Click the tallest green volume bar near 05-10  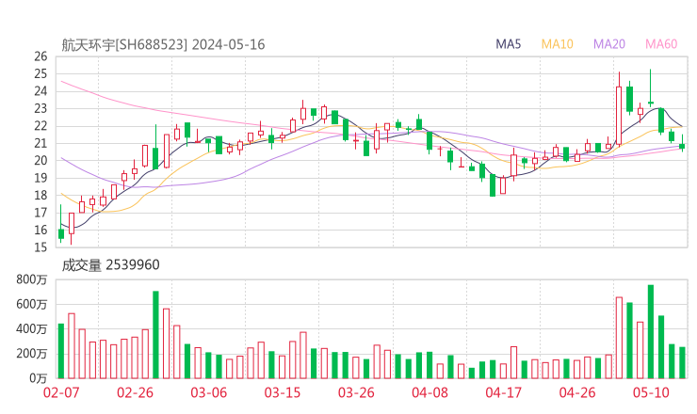(651, 332)
